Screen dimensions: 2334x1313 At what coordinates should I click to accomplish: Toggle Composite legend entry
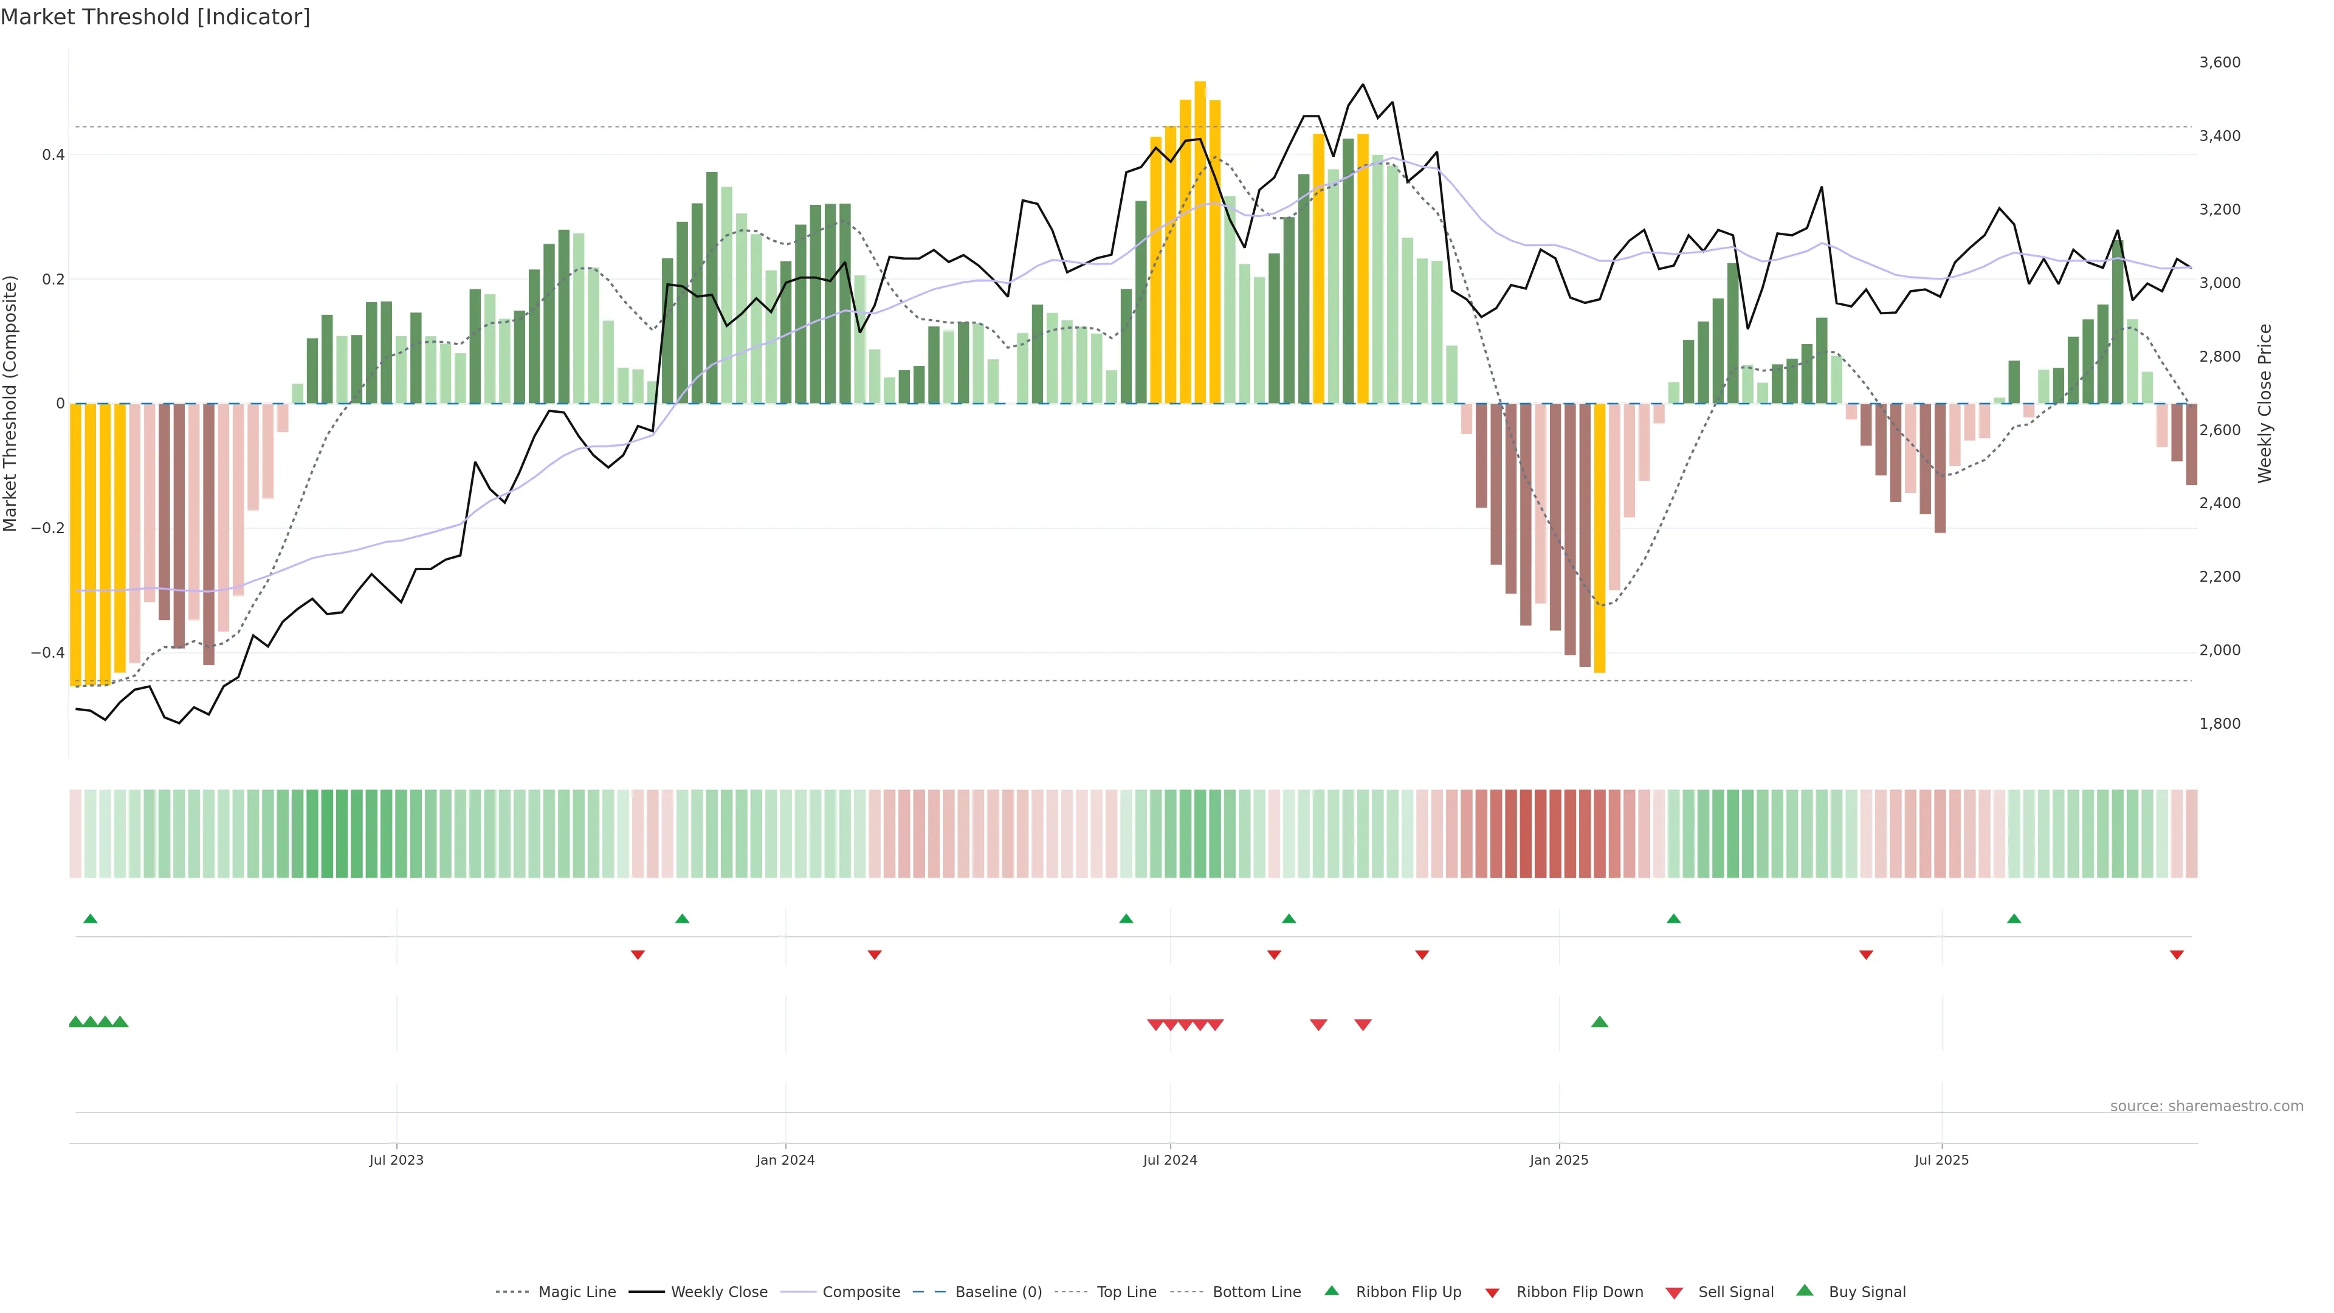861,1292
